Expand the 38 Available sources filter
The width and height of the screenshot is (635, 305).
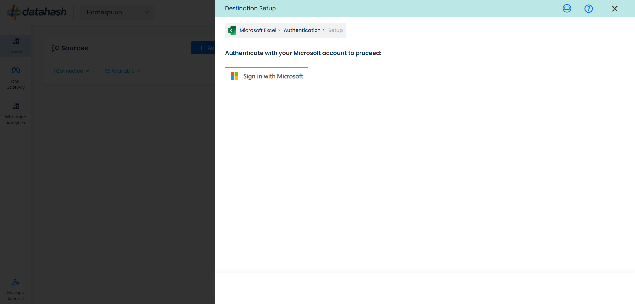tap(123, 71)
